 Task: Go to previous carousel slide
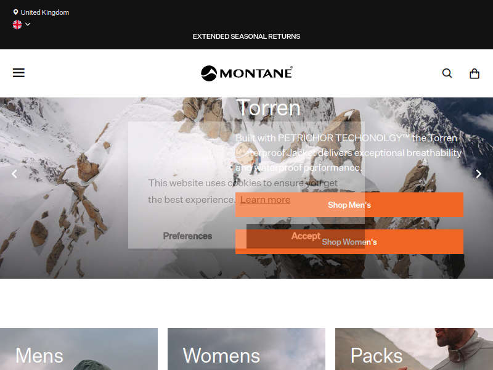coord(14,174)
